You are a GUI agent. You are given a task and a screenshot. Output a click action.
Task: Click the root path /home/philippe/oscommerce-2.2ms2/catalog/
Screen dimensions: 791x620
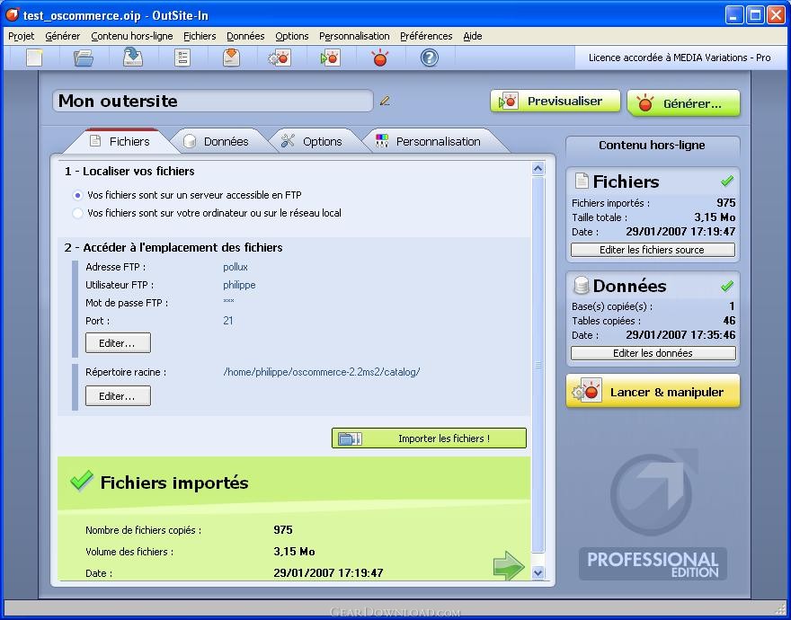322,372
